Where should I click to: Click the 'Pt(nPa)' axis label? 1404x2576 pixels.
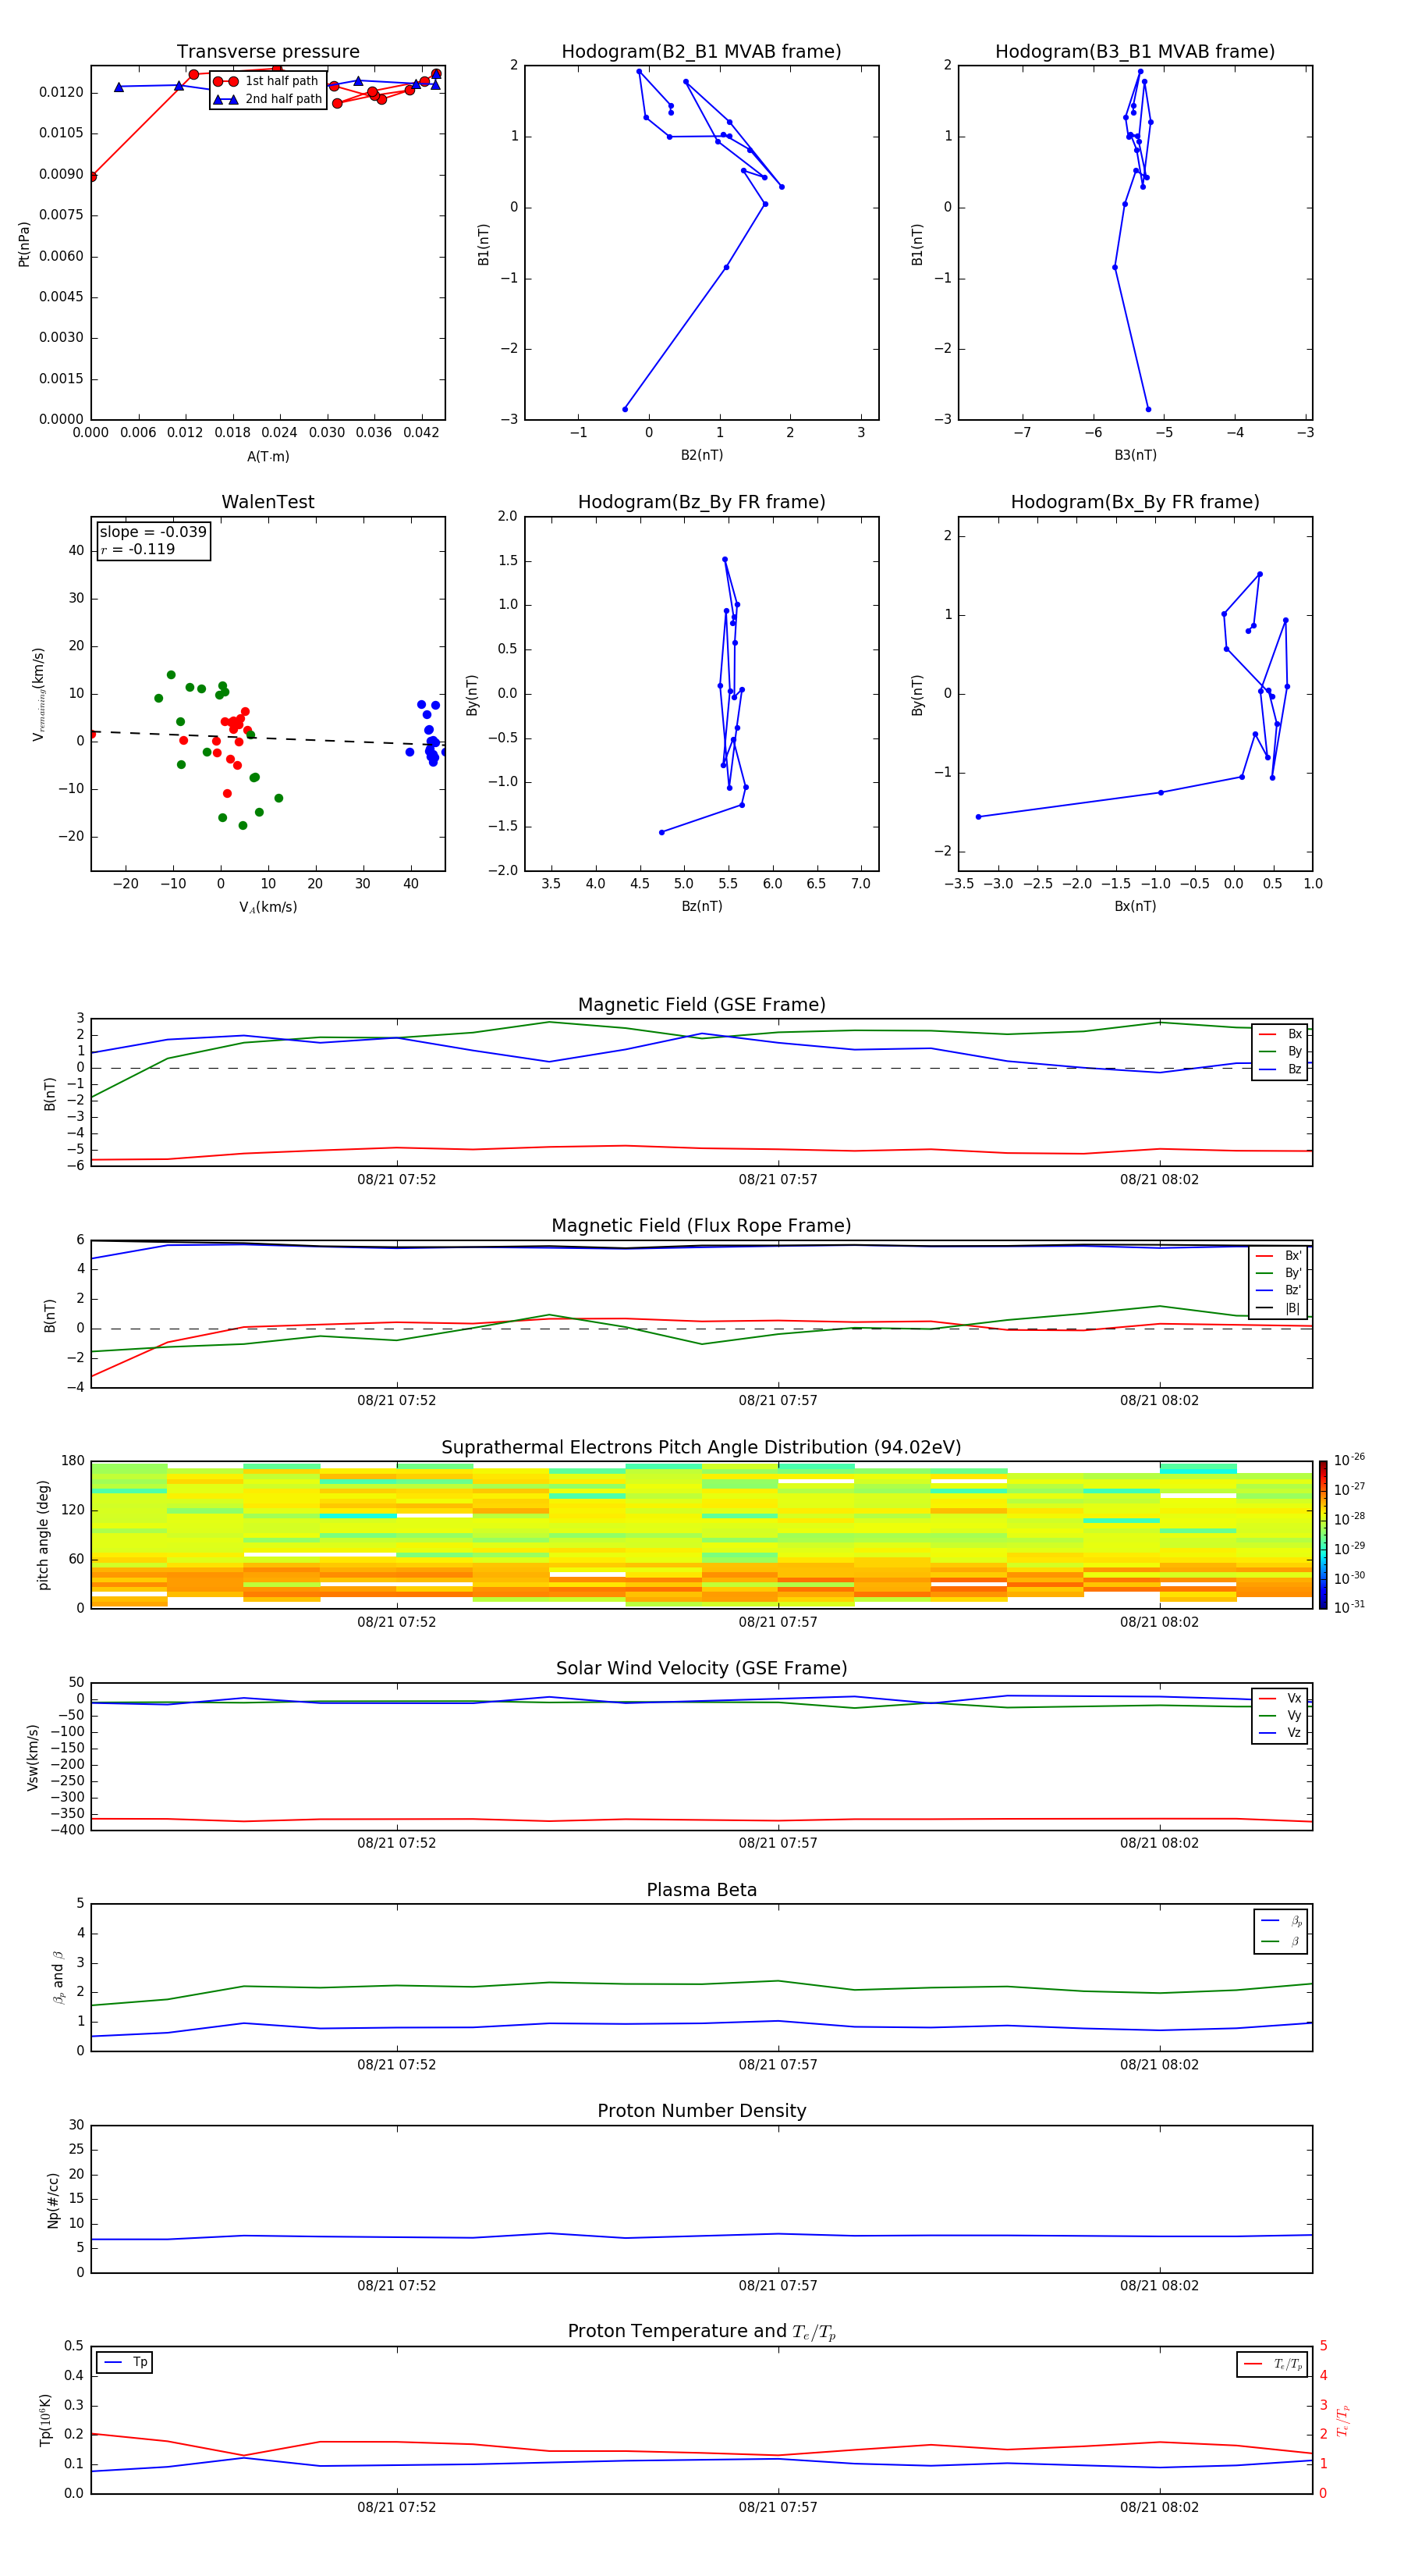pos(24,244)
